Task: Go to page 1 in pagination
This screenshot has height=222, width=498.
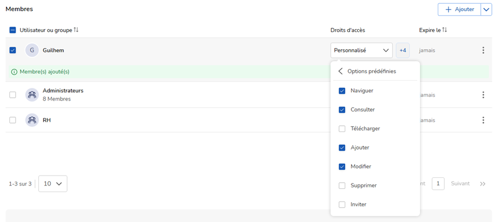Action: pyautogui.click(x=438, y=184)
